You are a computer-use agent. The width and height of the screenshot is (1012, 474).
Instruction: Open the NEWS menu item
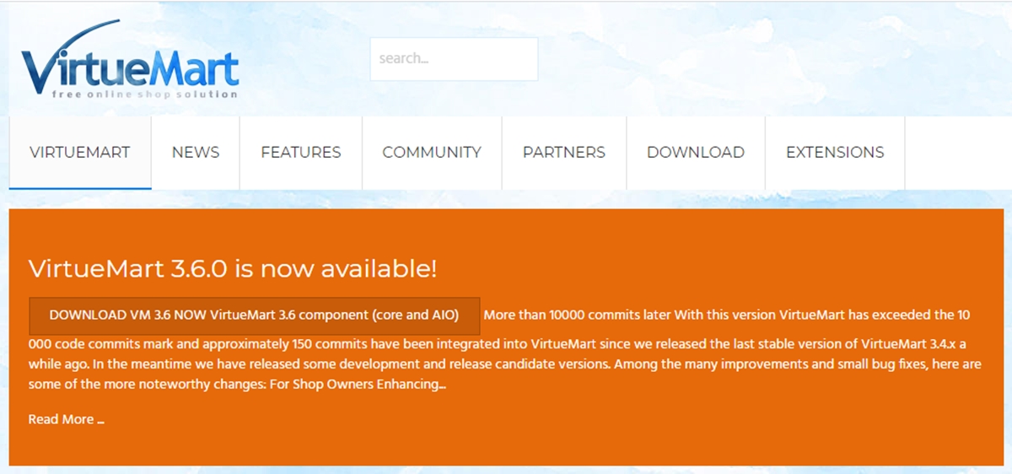point(196,153)
